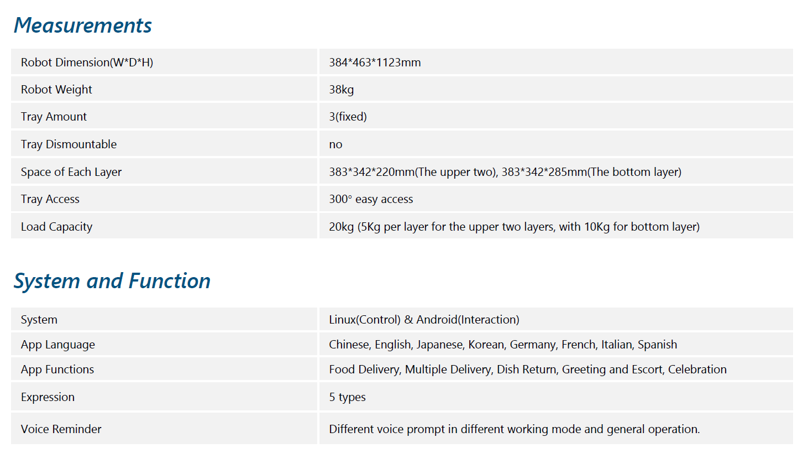Screen dimensions: 808x453
Task: Click the 384*463*1123mm dimension value
Action: pos(375,63)
